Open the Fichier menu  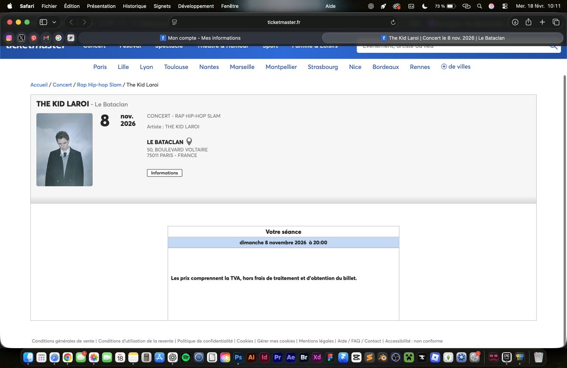coord(49,6)
